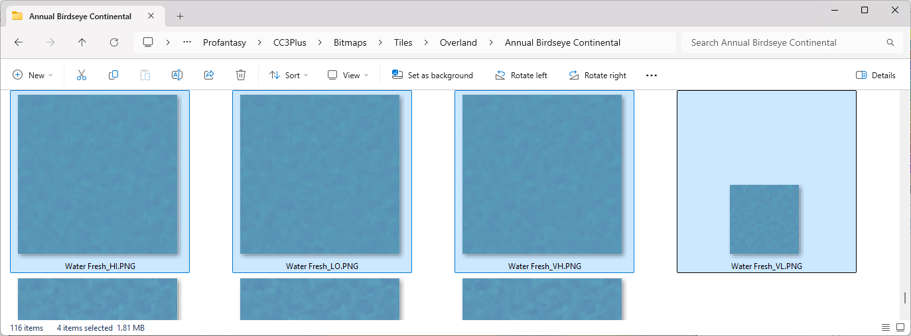
Task: Open the View layout dropdown
Action: tap(347, 76)
